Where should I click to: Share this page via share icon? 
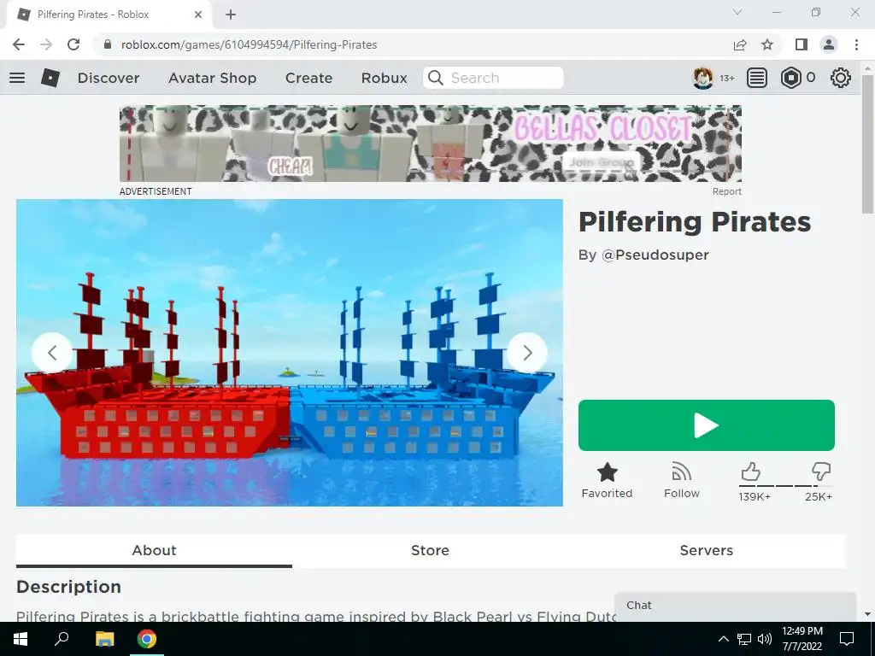pos(740,44)
